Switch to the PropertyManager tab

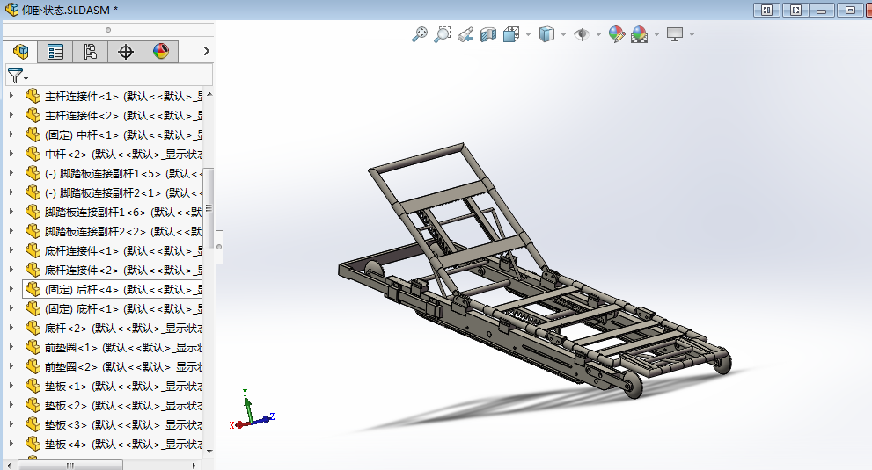click(x=55, y=52)
